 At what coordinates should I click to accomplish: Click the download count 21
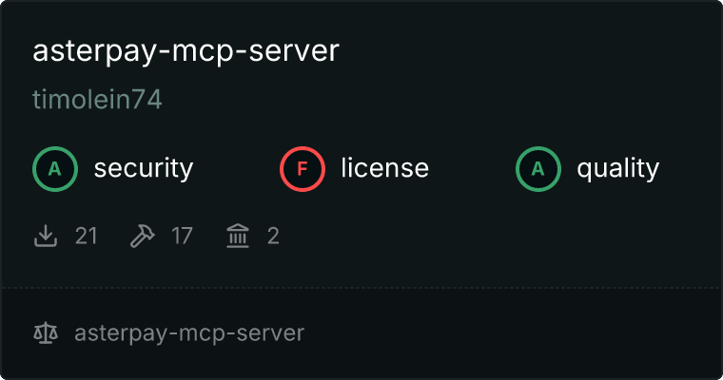click(x=87, y=237)
